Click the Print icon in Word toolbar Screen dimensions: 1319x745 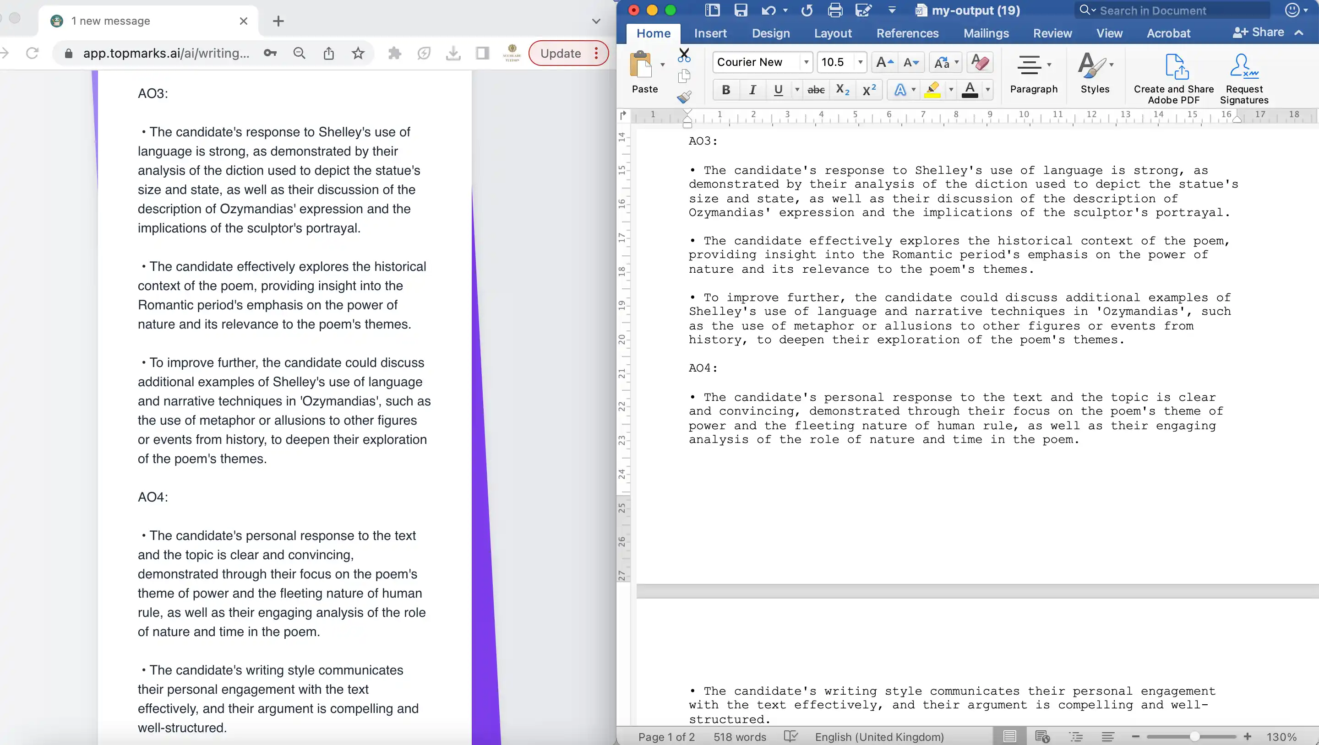coord(835,10)
